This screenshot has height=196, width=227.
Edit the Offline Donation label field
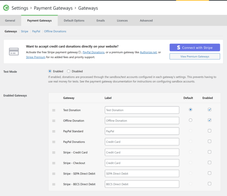(x=142, y=120)
